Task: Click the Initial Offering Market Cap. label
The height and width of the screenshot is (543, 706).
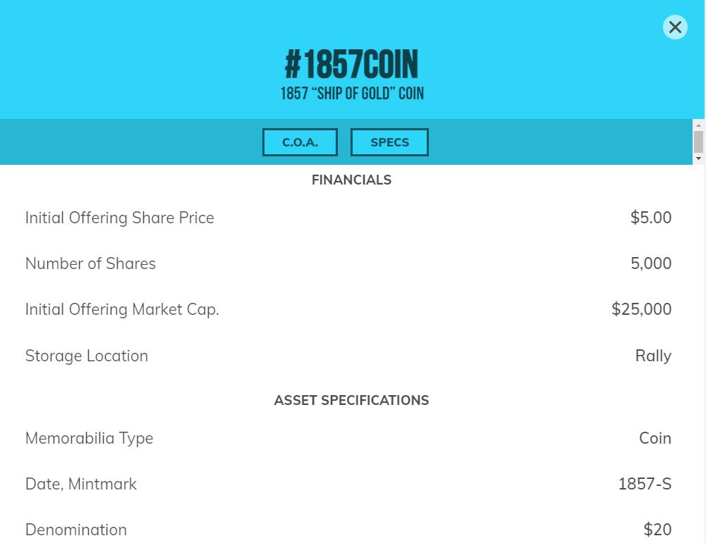Action: (x=122, y=310)
